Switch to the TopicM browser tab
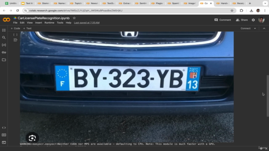Viewport: 269px width, 151px height. click(x=76, y=3)
